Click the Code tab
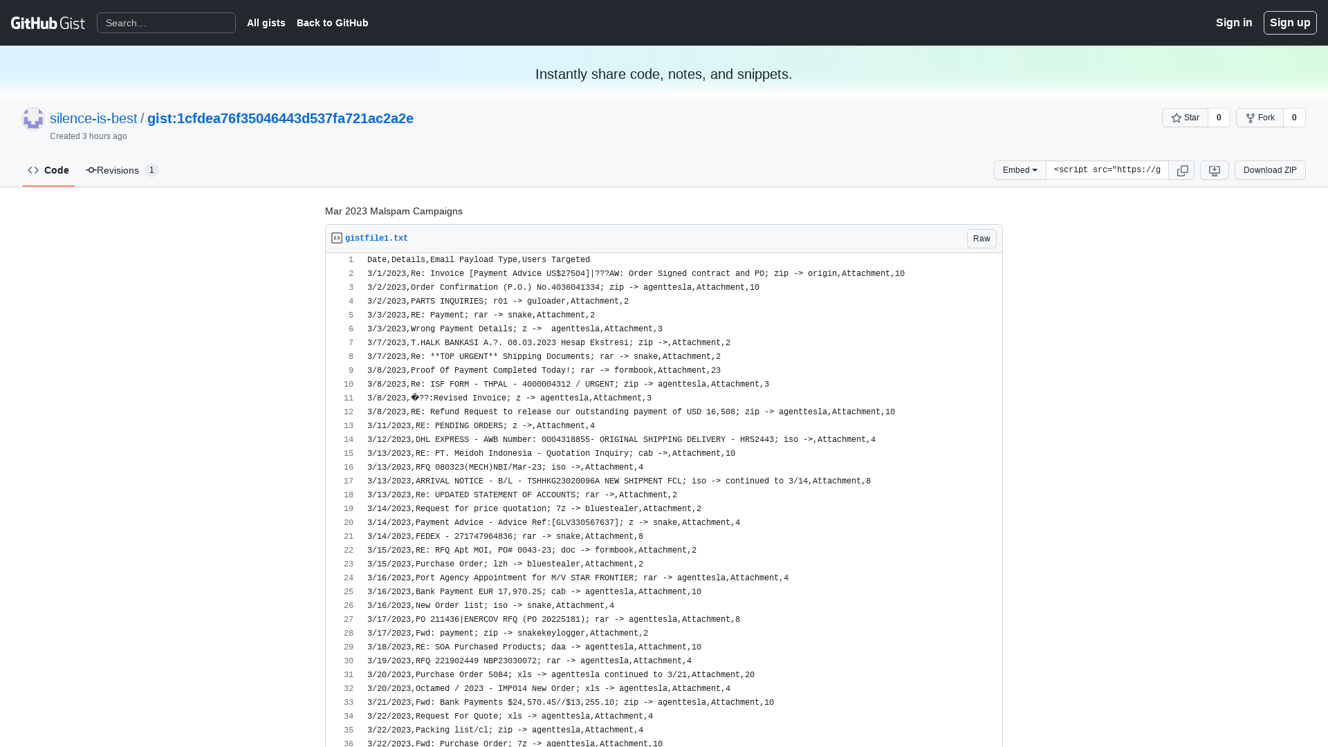This screenshot has height=747, width=1328. [48, 171]
